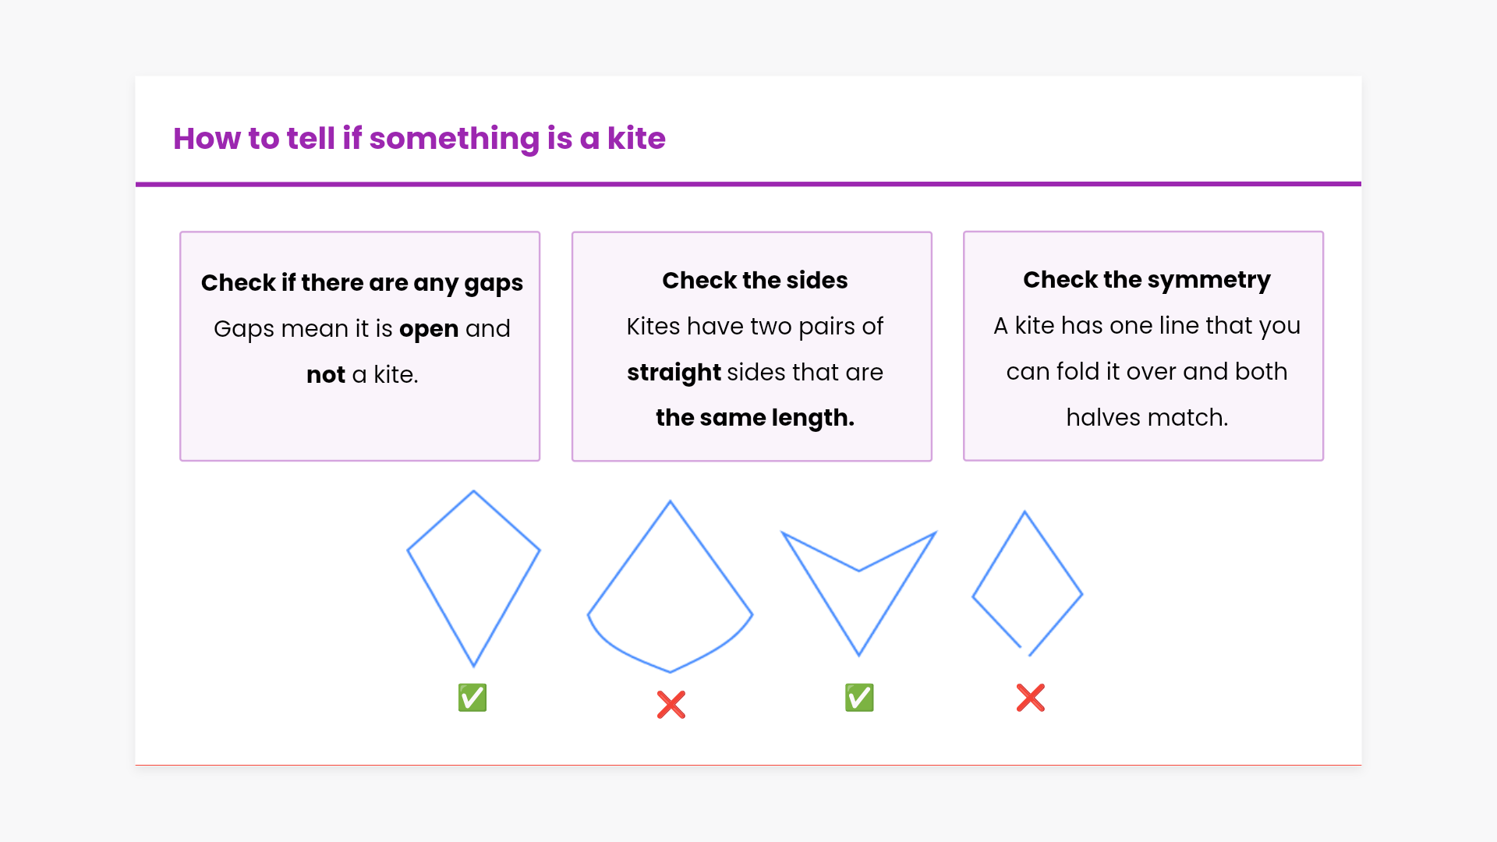Click the slide title about telling a kite
Screen dimensions: 1497x842
coord(419,139)
